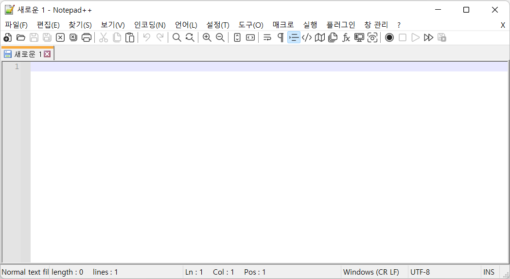The image size is (510, 279).
Task: Open the 매크로 menu
Action: (x=283, y=25)
